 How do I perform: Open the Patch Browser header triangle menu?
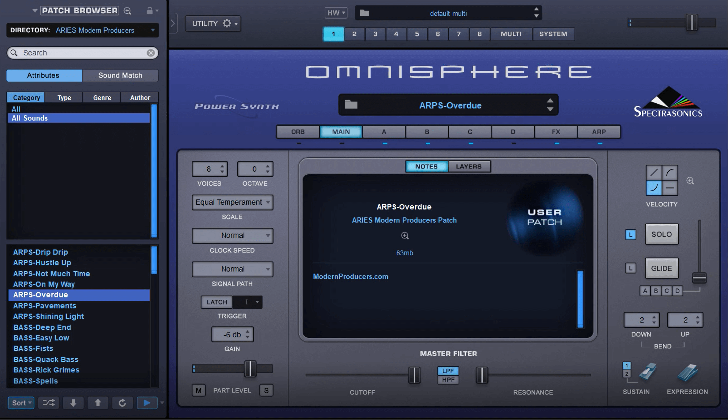point(35,11)
